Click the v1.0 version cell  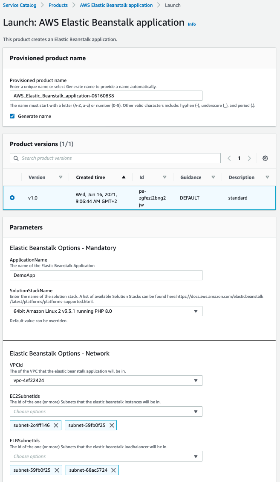click(33, 198)
